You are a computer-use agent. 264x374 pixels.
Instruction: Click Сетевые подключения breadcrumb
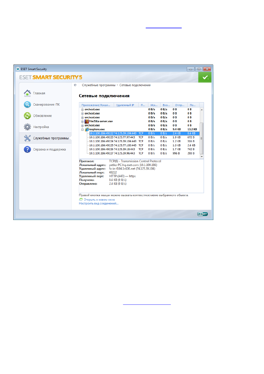(x=135, y=85)
